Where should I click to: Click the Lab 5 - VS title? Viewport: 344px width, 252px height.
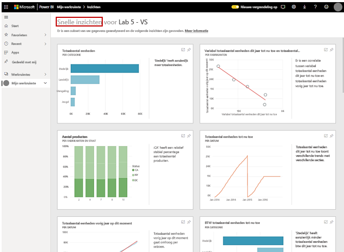(133, 22)
